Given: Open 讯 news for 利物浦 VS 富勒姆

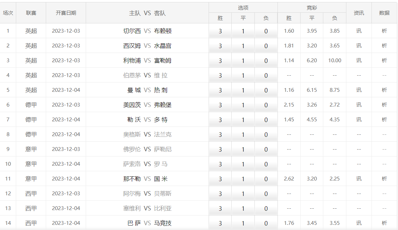Looking at the screenshot, I should (359, 61).
